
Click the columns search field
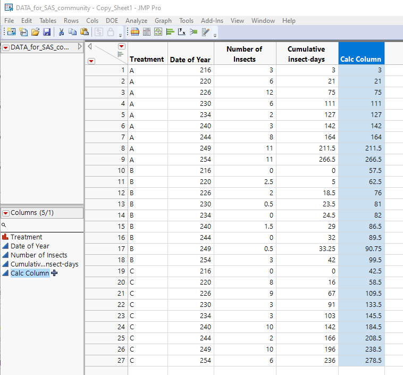(x=43, y=225)
